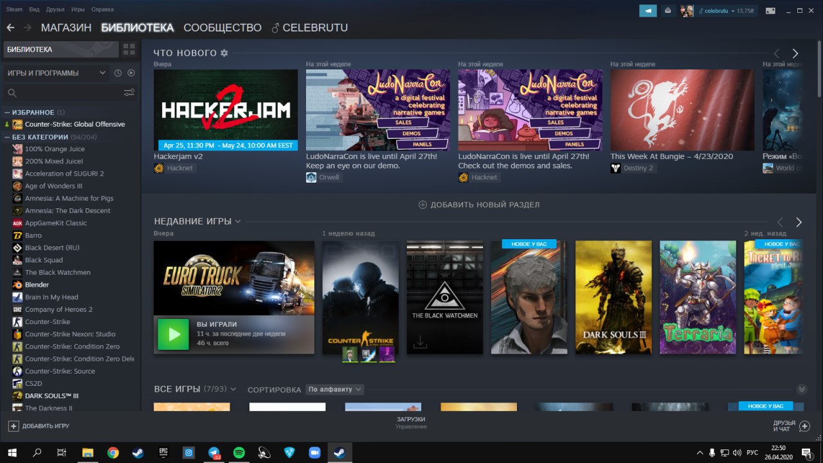Select the Dark Souls III cover
This screenshot has width=823, height=463.
click(613, 297)
